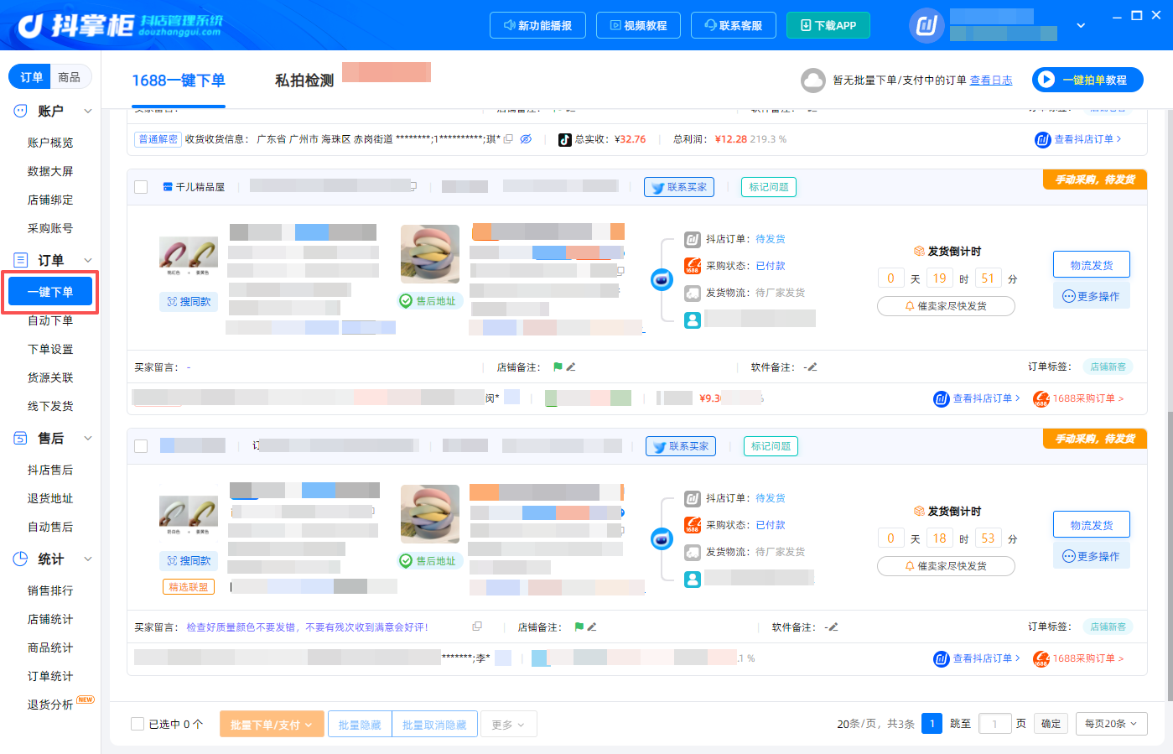
Task: Edit store remark pencil in first order
Action: (x=571, y=367)
